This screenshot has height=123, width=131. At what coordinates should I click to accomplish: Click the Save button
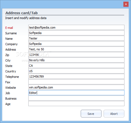tap(91, 114)
